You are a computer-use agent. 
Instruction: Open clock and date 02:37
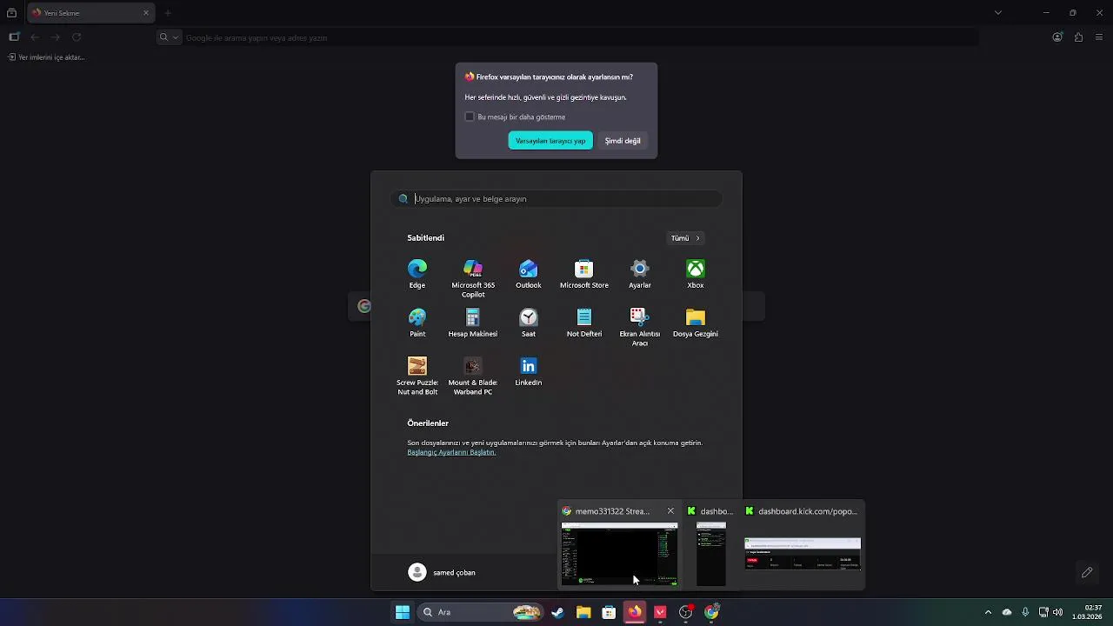[x=1087, y=612]
